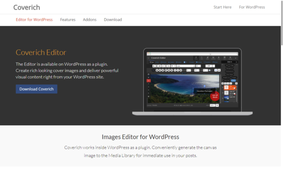This screenshot has height=170, width=283.
Task: Open the Download tab
Action: (113, 19)
